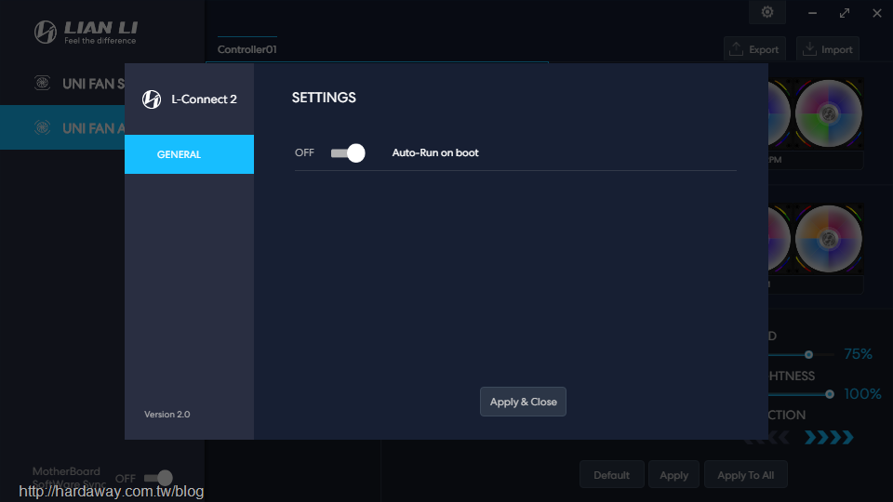Click the Apply button in main window
Viewport: 893px width, 502px height.
tap(673, 475)
